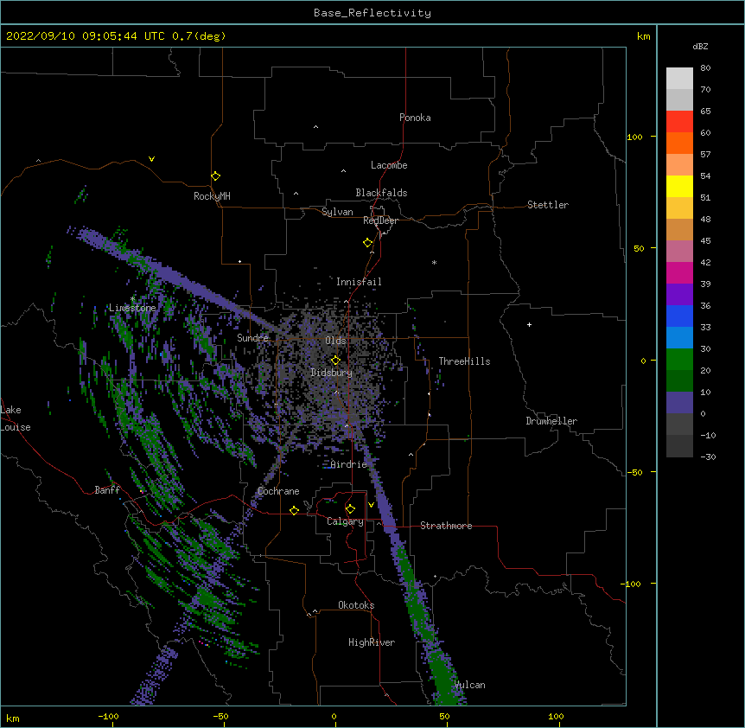Image resolution: width=745 pixels, height=728 pixels.
Task: Click the Drumheller town label
Action: click(x=551, y=421)
